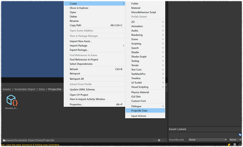Viewport: 243px width, 147px height.
Task: Select Projectile Data in Create submenu
Action: pyautogui.click(x=145, y=110)
